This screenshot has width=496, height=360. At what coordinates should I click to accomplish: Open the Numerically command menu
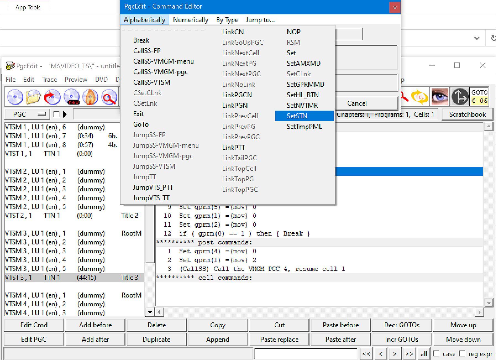[x=190, y=20]
